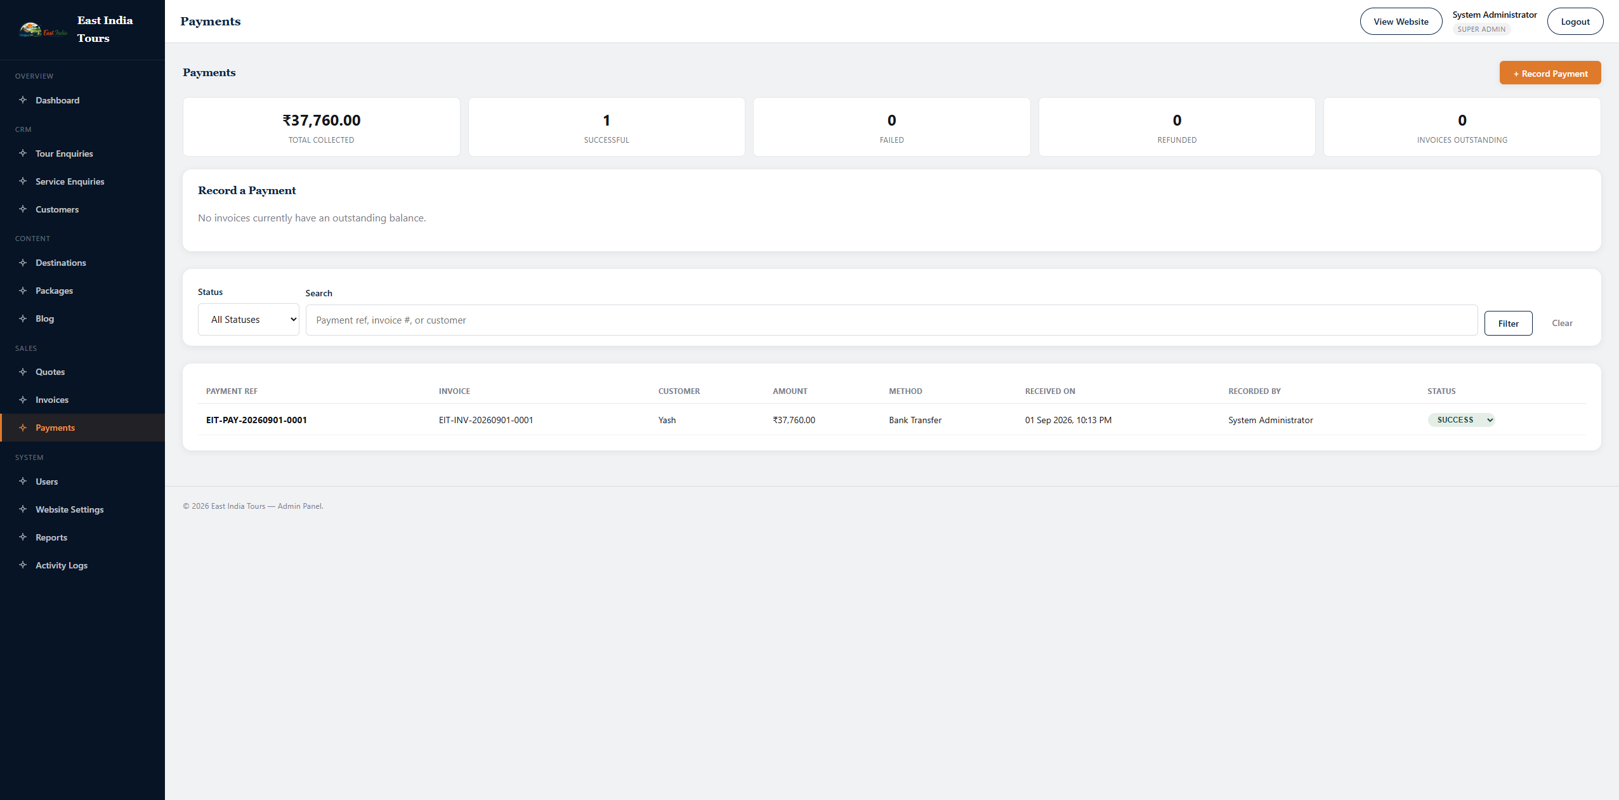Click the Tour Enquiries sidebar icon

coord(23,153)
